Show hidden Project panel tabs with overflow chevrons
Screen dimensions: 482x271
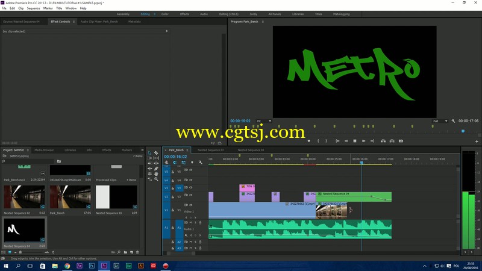142,150
